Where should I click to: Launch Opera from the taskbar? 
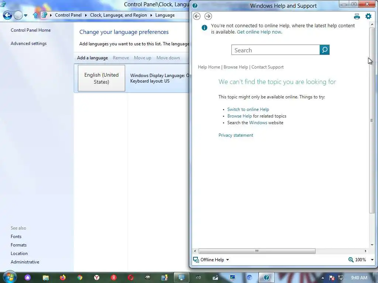131,278
